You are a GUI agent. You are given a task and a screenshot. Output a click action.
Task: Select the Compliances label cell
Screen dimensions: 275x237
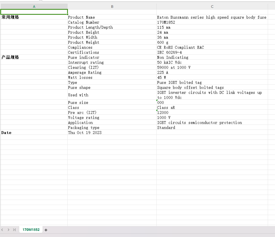coord(112,47)
